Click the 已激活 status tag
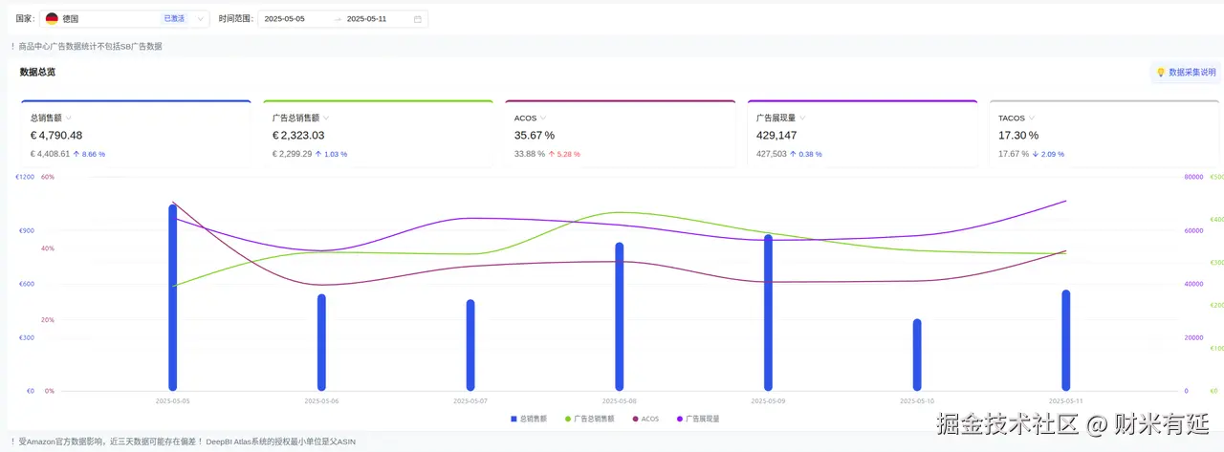 point(174,19)
